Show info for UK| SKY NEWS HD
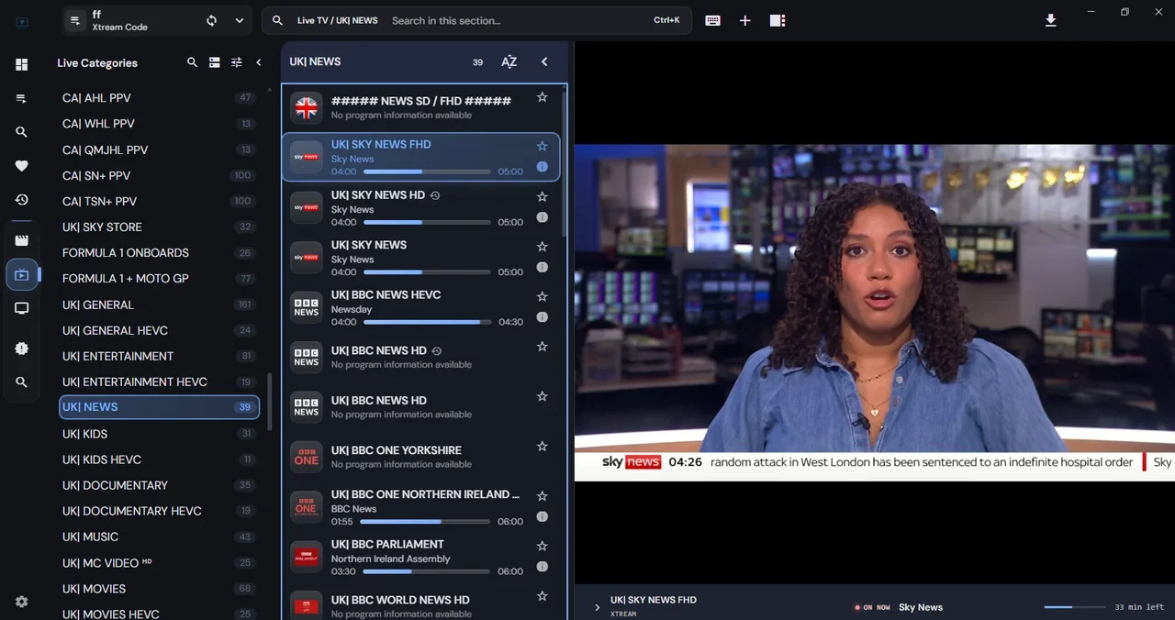Viewport: 1175px width, 620px height. 542,217
